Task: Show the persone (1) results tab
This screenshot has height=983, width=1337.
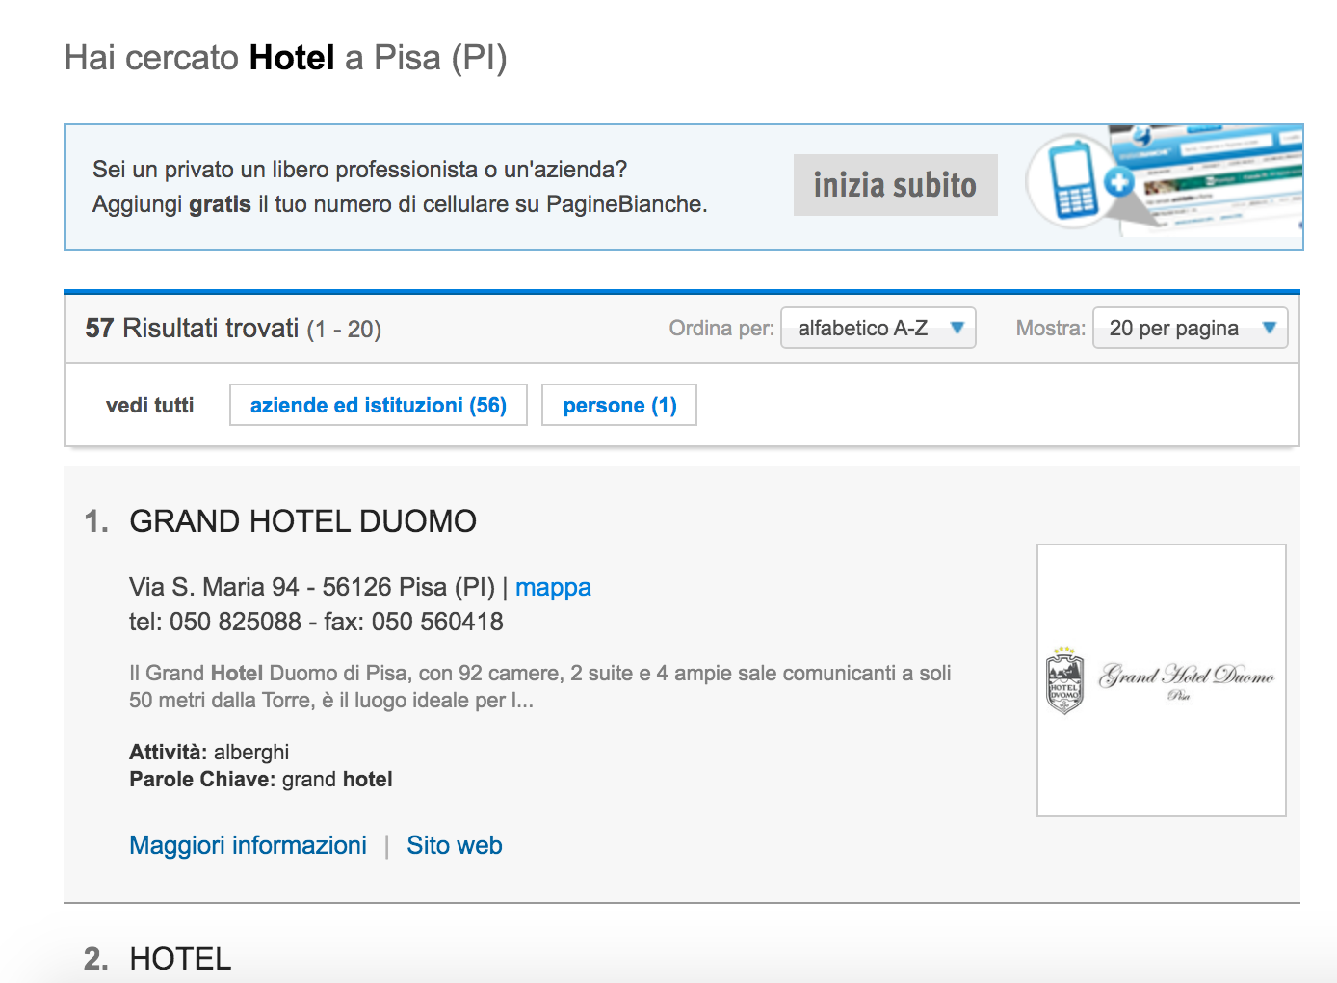Action: (619, 406)
